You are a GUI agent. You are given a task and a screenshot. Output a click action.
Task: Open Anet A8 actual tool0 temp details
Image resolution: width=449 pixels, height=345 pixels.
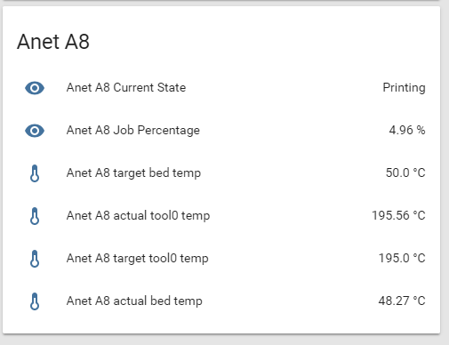tap(138, 215)
